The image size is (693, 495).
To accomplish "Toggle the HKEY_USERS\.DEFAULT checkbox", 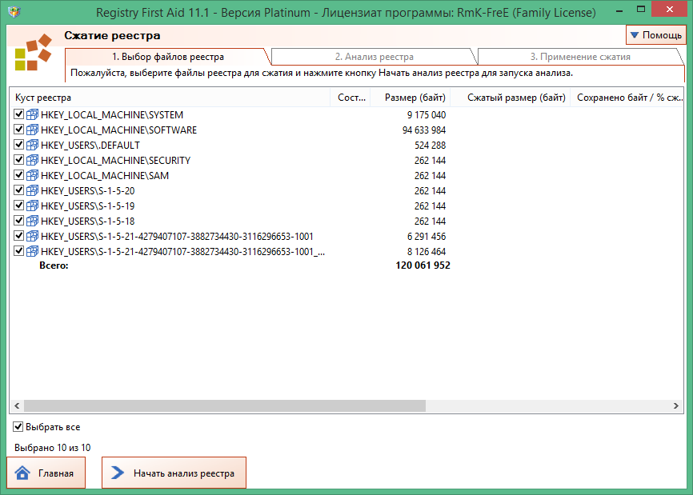I will pos(18,145).
